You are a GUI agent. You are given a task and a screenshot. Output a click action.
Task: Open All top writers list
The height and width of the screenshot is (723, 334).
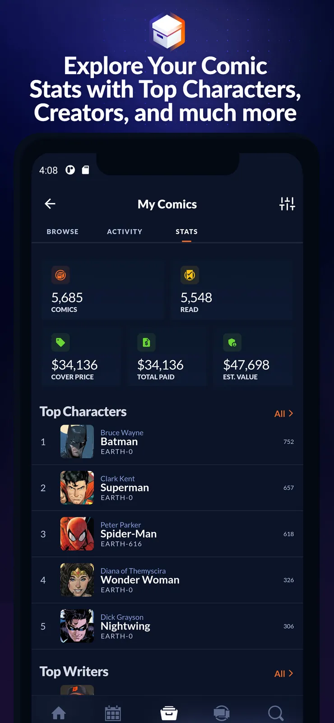pyautogui.click(x=279, y=673)
